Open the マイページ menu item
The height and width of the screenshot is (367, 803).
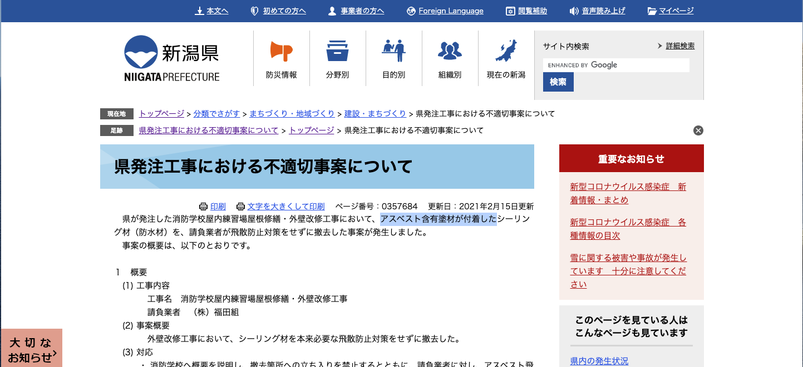pos(676,11)
